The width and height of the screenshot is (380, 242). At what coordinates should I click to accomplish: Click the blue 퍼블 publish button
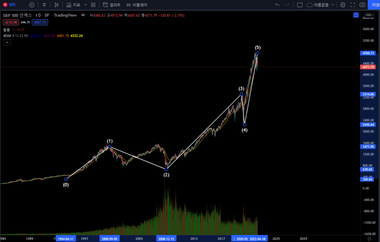[x=374, y=5]
